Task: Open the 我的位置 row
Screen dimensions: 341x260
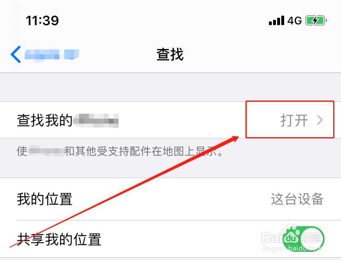Action: click(x=170, y=199)
